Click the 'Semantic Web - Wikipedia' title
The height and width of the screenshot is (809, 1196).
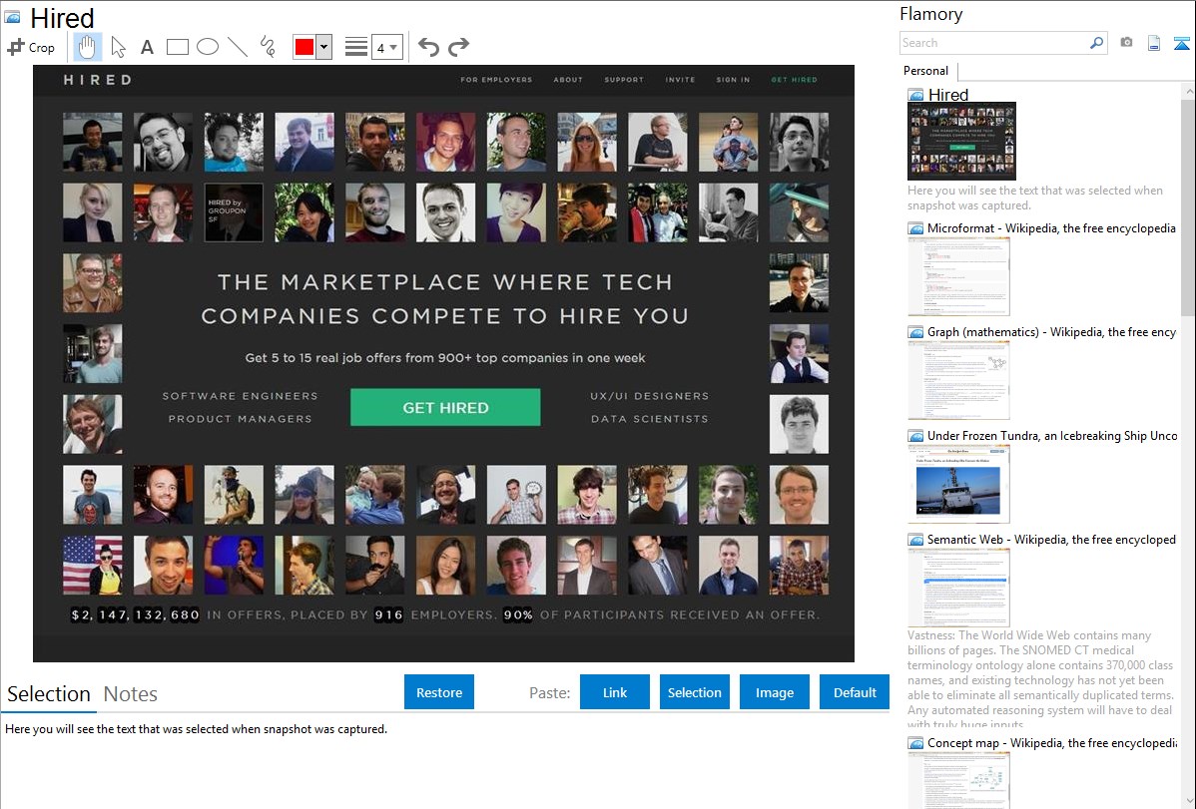1051,539
